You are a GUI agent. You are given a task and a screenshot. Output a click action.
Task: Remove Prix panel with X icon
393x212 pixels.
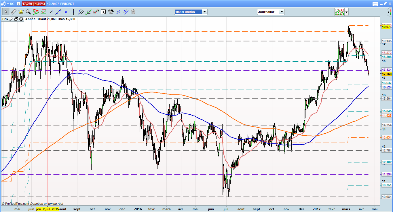click(x=21, y=19)
